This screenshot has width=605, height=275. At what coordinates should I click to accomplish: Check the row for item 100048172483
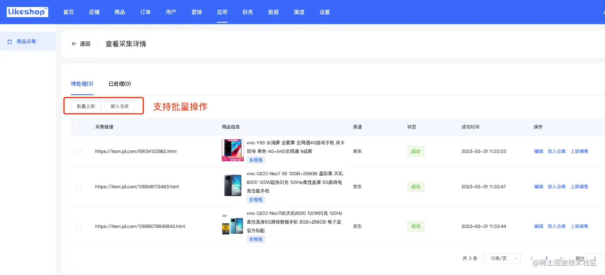tap(78, 187)
